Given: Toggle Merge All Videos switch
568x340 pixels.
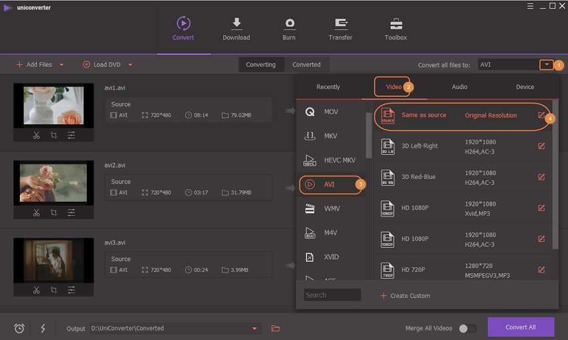Looking at the screenshot, I should coord(468,328).
